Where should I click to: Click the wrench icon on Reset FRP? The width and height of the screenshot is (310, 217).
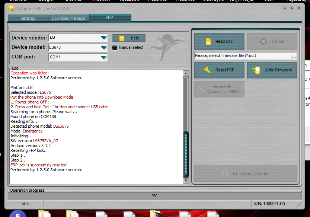[207, 70]
